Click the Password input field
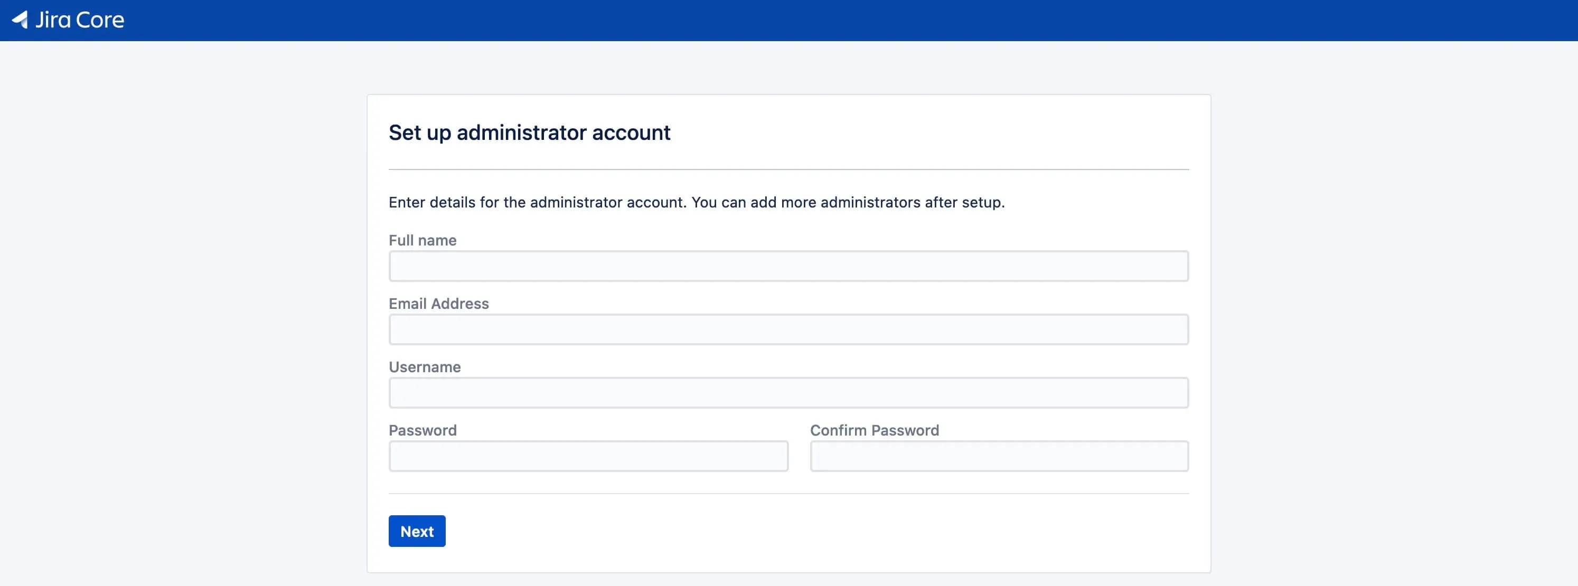Viewport: 1578px width, 586px height. [588, 456]
